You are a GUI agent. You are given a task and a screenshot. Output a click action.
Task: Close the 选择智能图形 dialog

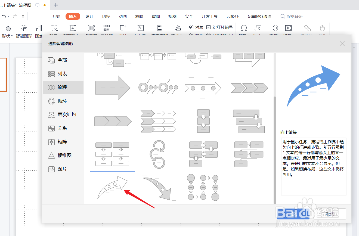[342, 44]
